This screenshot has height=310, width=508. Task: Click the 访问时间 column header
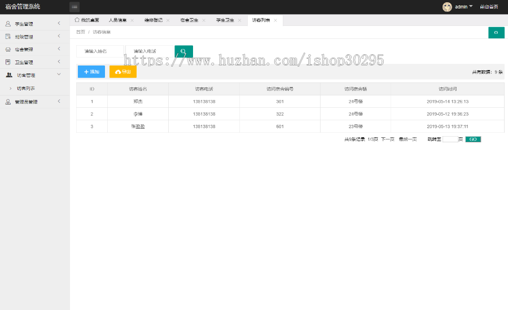click(448, 89)
